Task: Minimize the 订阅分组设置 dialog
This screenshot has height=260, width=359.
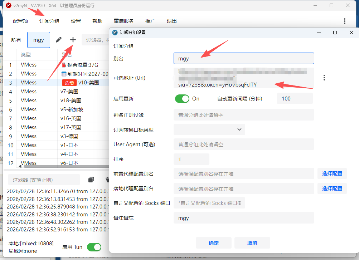Action: (319, 33)
